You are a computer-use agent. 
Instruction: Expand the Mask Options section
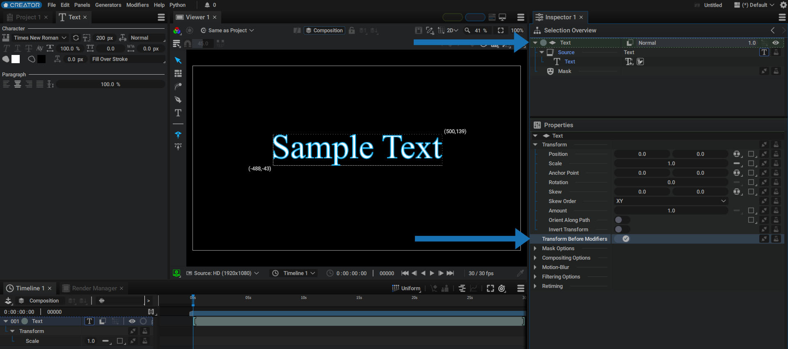tap(535, 248)
